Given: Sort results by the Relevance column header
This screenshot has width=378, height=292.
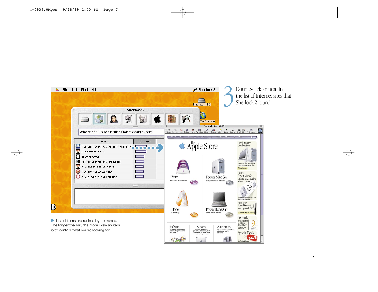Looking at the screenshot, I should click(x=145, y=141).
